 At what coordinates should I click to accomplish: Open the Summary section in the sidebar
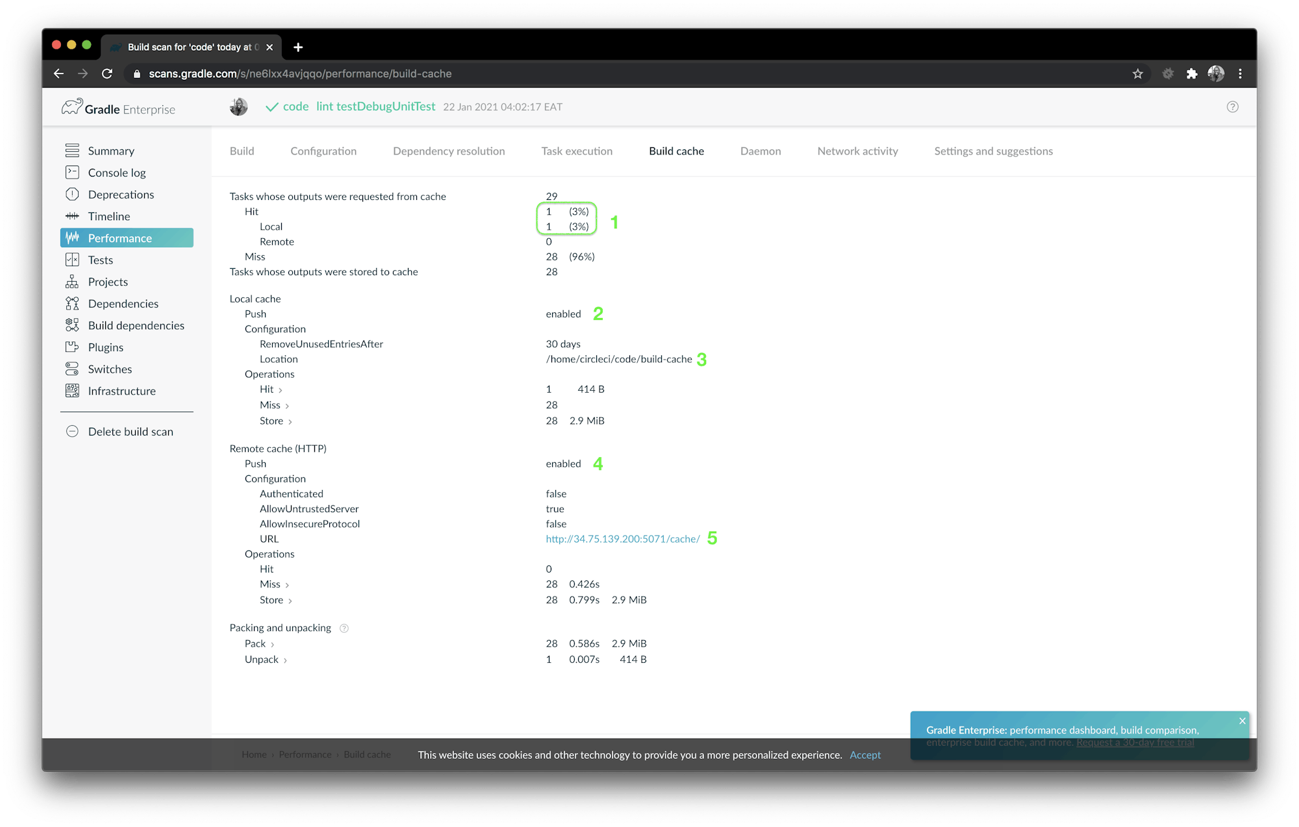(111, 151)
